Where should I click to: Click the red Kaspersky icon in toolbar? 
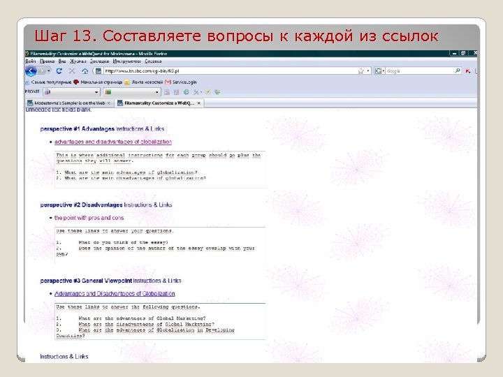point(468,71)
